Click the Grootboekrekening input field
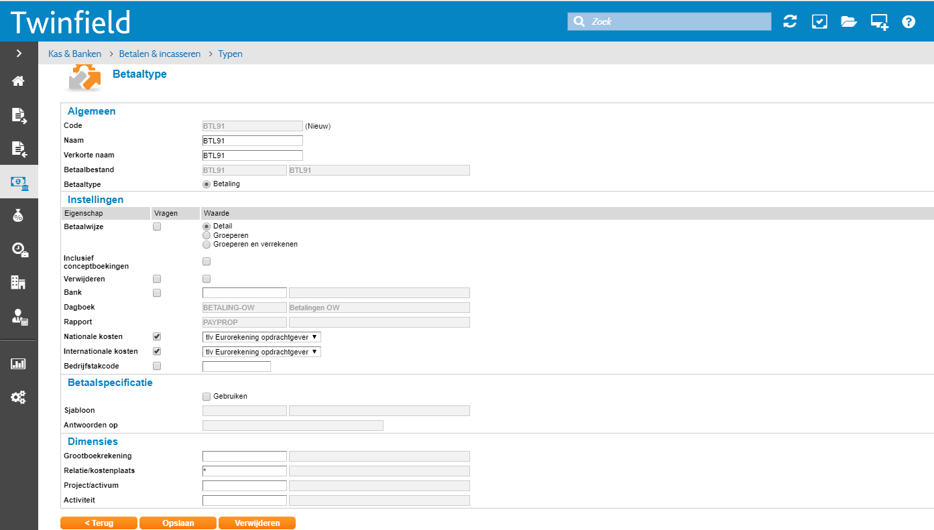 (244, 456)
